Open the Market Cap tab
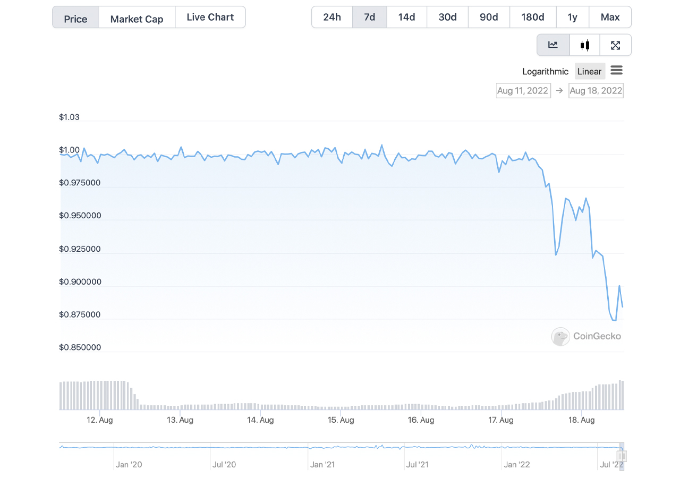The width and height of the screenshot is (680, 478). click(x=137, y=19)
